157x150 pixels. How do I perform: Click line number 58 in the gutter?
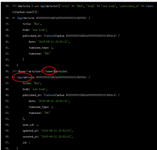(8, 148)
